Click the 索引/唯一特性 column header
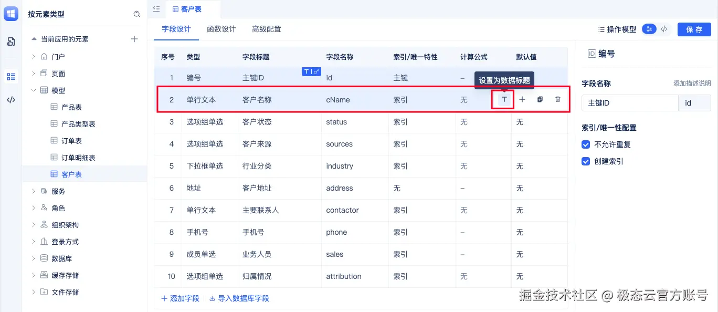 point(415,57)
